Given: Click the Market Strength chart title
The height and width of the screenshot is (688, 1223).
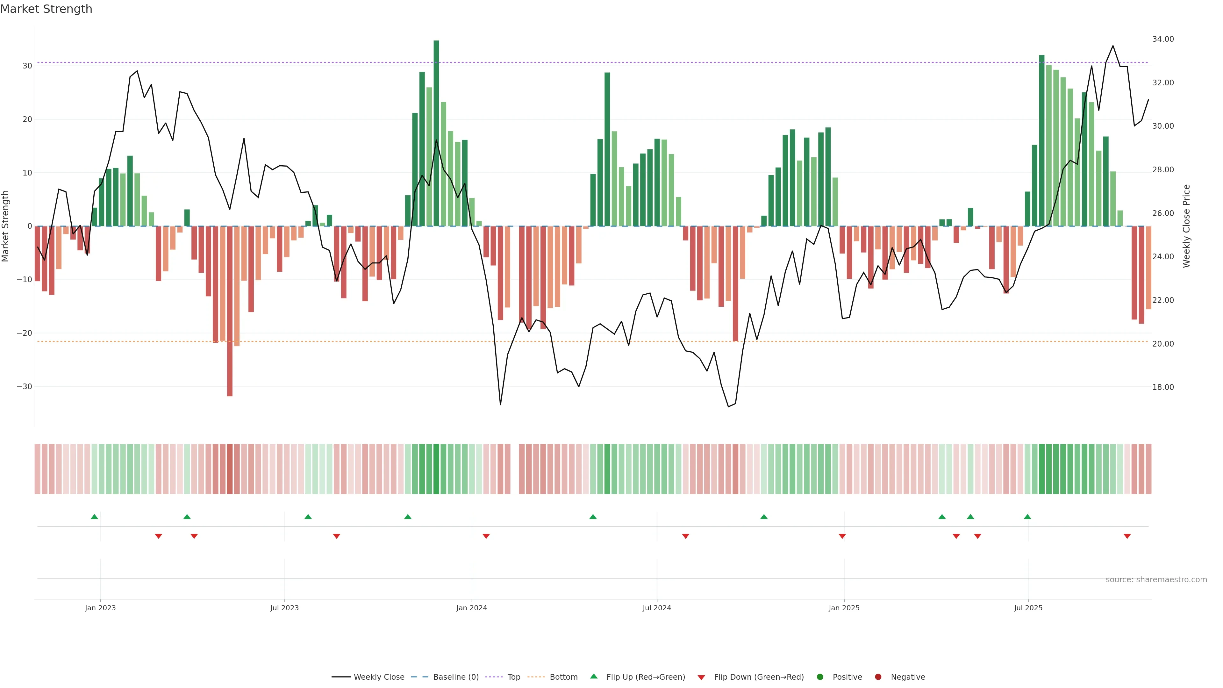Looking at the screenshot, I should (46, 9).
